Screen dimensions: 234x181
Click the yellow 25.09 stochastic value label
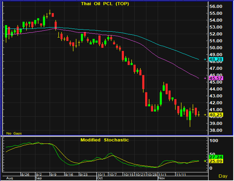[216, 161]
